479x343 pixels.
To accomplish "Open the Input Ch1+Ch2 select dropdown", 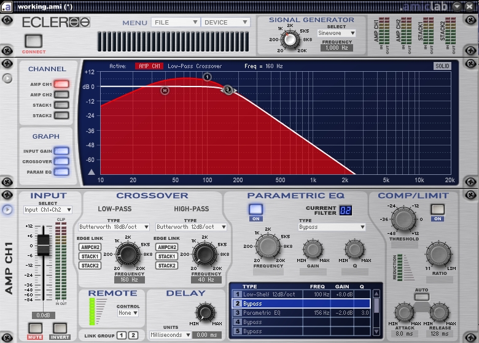I will [48, 210].
